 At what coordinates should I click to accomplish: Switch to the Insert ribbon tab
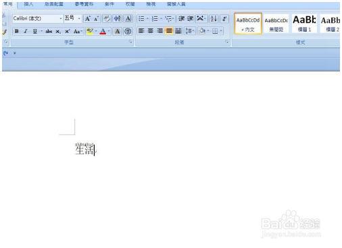pyautogui.click(x=28, y=4)
